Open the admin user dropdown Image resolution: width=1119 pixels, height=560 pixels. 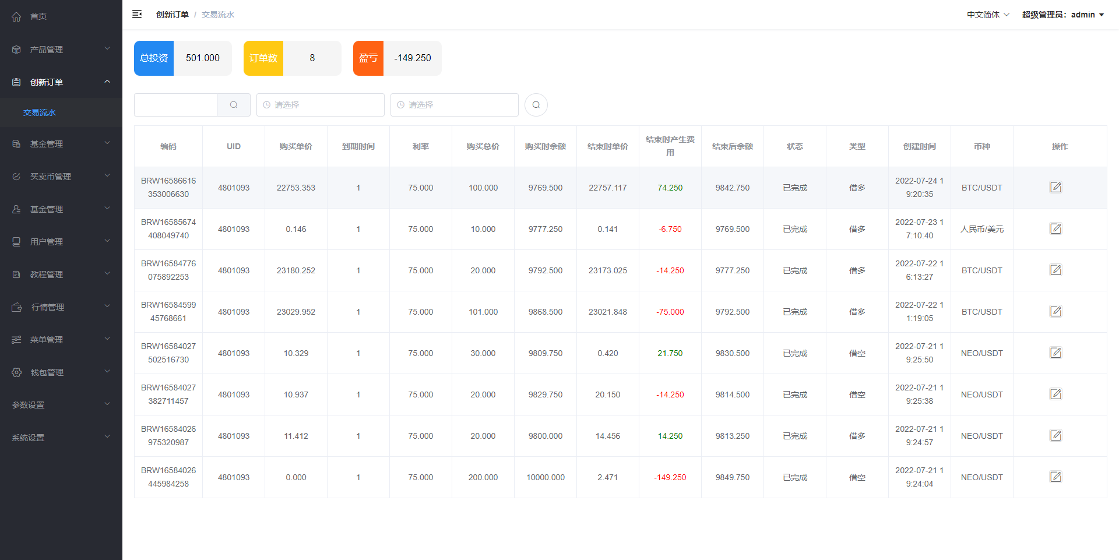[1063, 15]
